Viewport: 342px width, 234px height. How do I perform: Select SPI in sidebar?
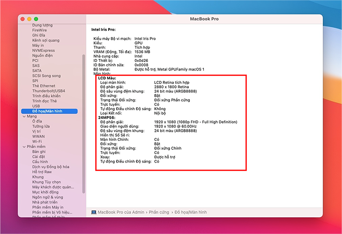35,81
